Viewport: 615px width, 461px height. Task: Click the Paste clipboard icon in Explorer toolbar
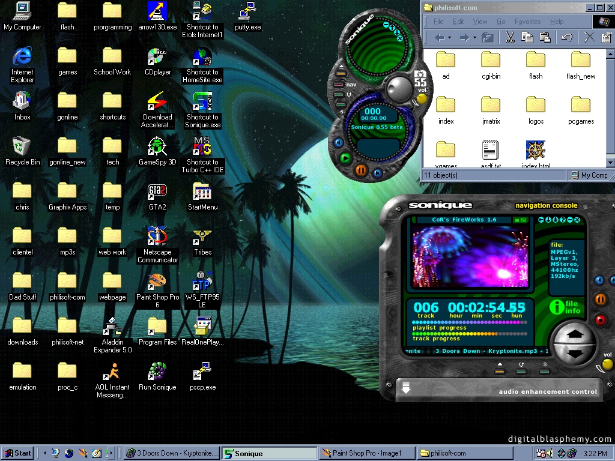[545, 38]
